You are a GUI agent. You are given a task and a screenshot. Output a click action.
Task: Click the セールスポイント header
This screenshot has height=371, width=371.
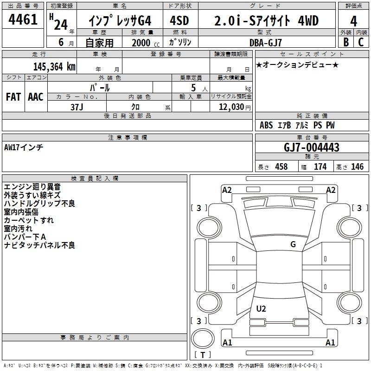click(312, 54)
